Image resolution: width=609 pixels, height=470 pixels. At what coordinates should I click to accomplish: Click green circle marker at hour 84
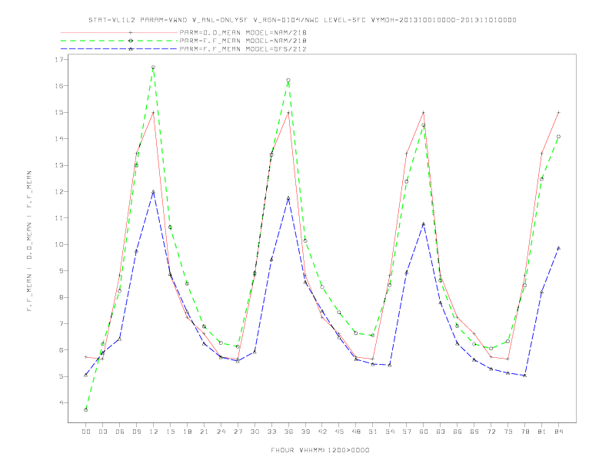(x=559, y=137)
